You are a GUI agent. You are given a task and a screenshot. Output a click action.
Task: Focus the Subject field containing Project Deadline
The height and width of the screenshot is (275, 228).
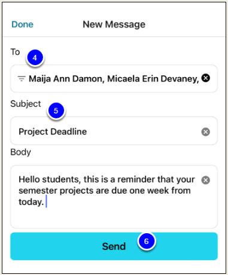coord(114,131)
